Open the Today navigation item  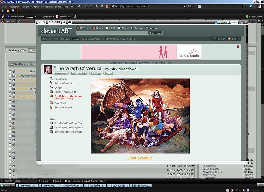tap(137, 28)
